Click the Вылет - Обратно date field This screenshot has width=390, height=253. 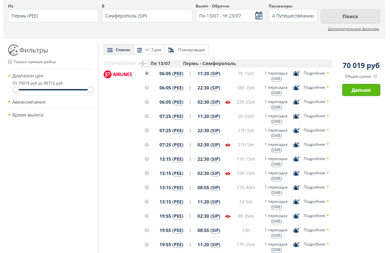tap(231, 16)
